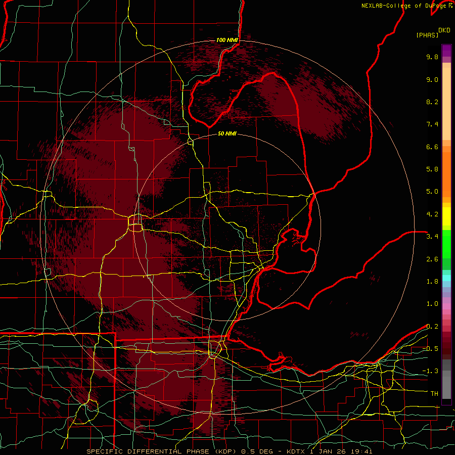Viewport: 455px width, 455px height.
Task: Click the cyan segment of color bar
Action: (446, 278)
